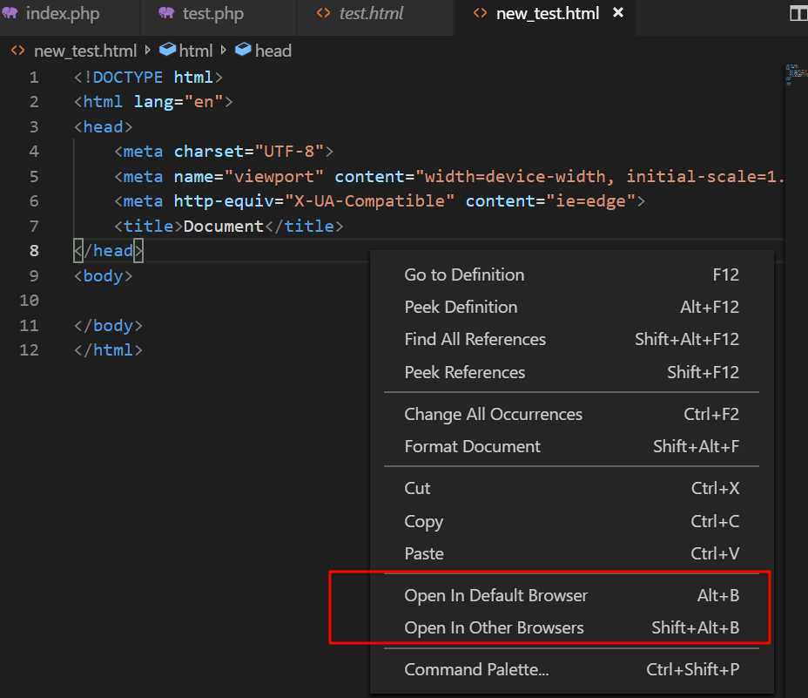808x698 pixels.
Task: Choose Peek Definition in context menu
Action: pyautogui.click(x=571, y=308)
